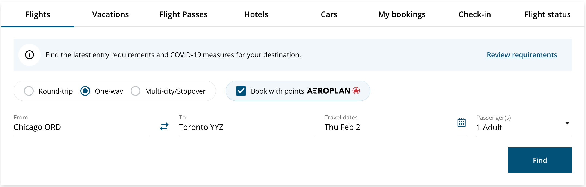Select One-way trip type

85,91
